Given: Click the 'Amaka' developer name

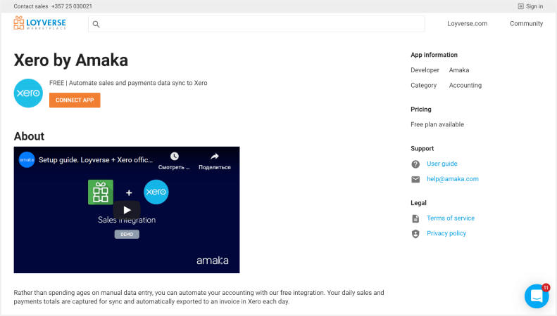Looking at the screenshot, I should point(459,70).
